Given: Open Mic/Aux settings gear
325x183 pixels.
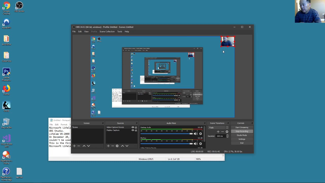Looking at the screenshot, I should 201,144.
